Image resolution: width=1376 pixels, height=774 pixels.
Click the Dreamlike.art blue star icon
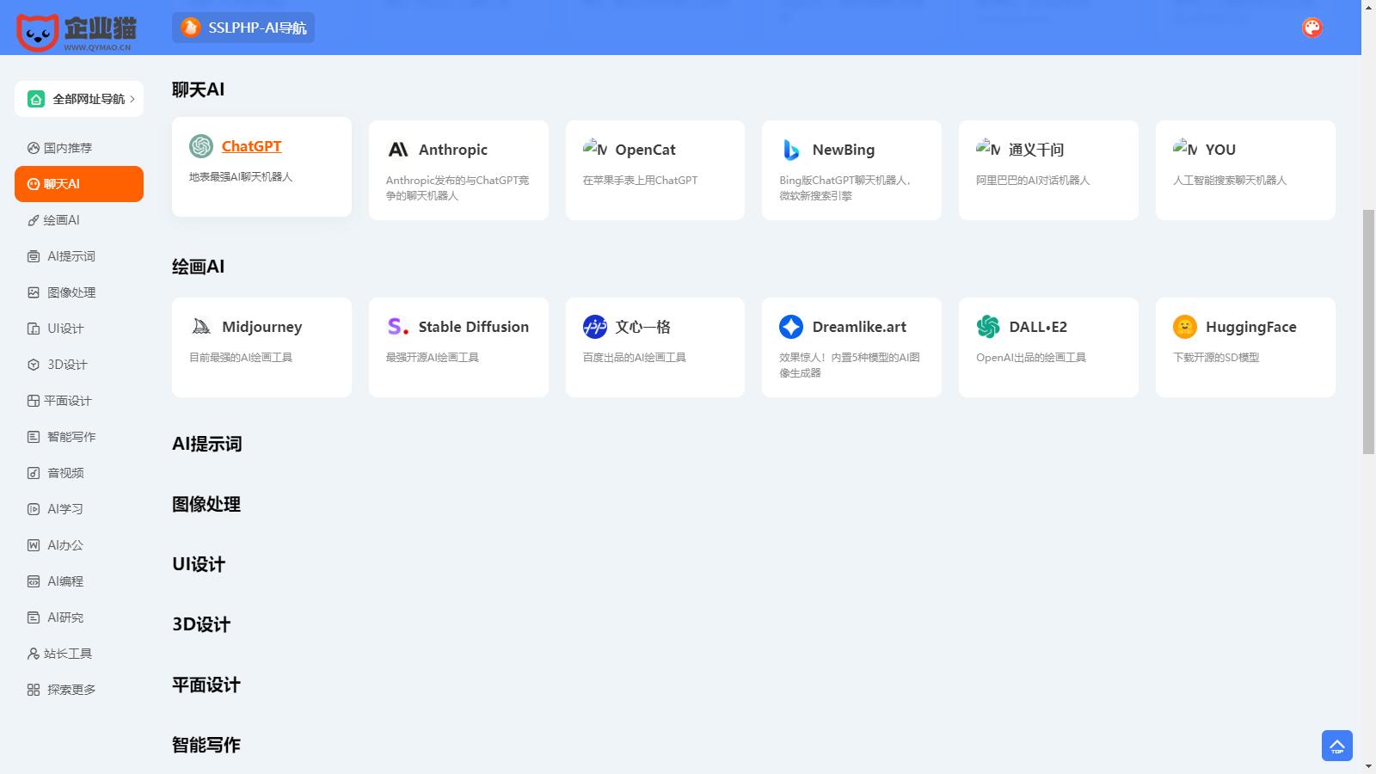(x=791, y=327)
